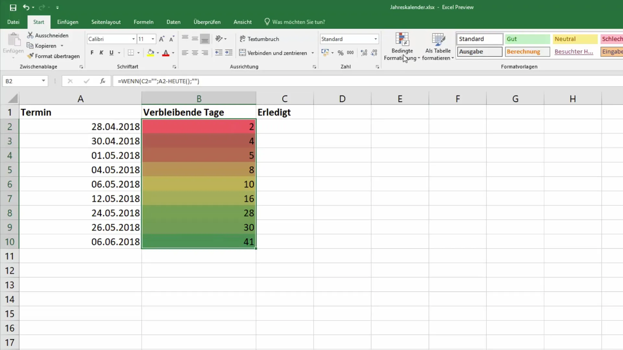Viewport: 623px width, 350px height.
Task: Decrease font size with small A icon
Action: click(172, 39)
